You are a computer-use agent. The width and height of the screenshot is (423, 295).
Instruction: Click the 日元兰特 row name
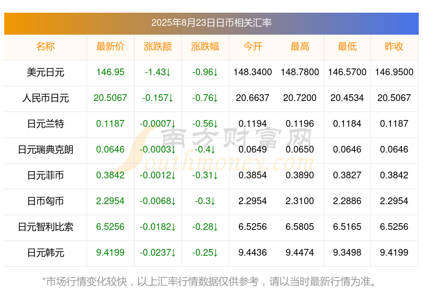tap(45, 124)
